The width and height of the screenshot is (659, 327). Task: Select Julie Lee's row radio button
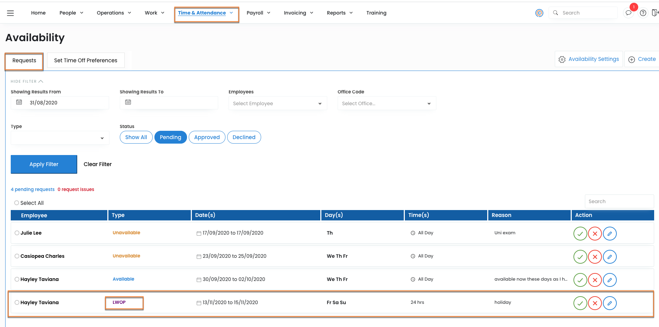tap(17, 233)
